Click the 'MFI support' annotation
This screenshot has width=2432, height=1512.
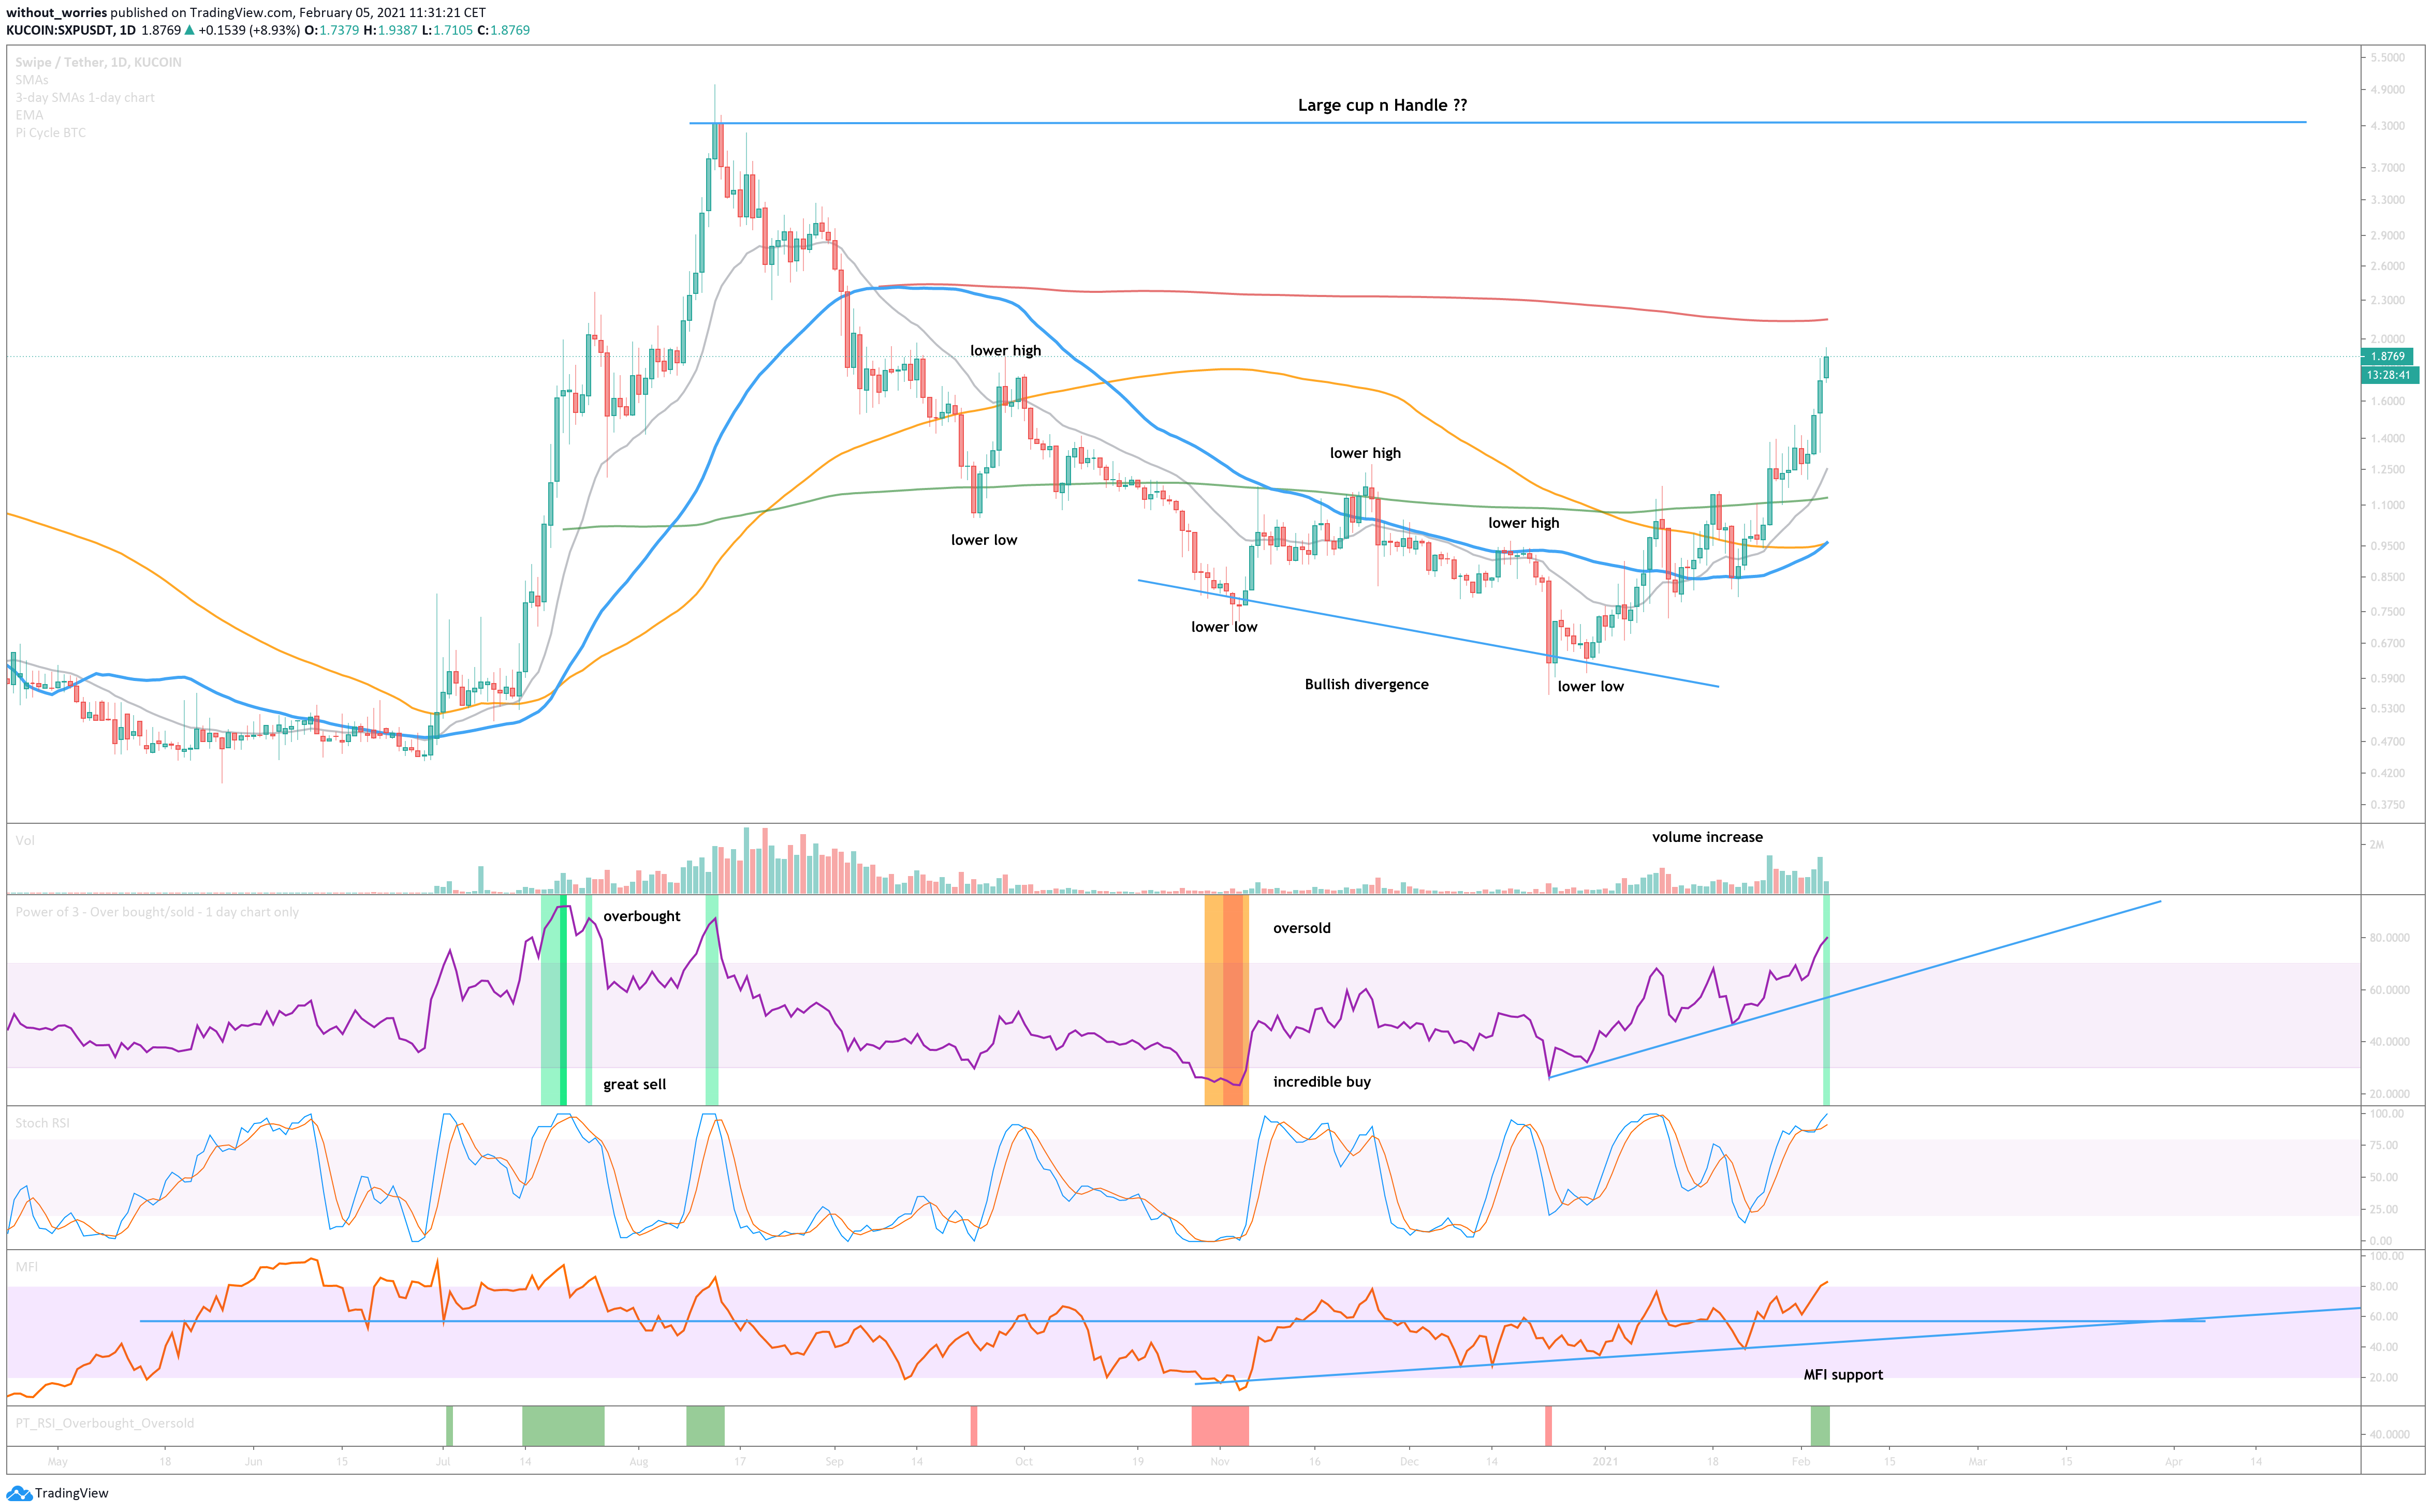[1843, 1375]
